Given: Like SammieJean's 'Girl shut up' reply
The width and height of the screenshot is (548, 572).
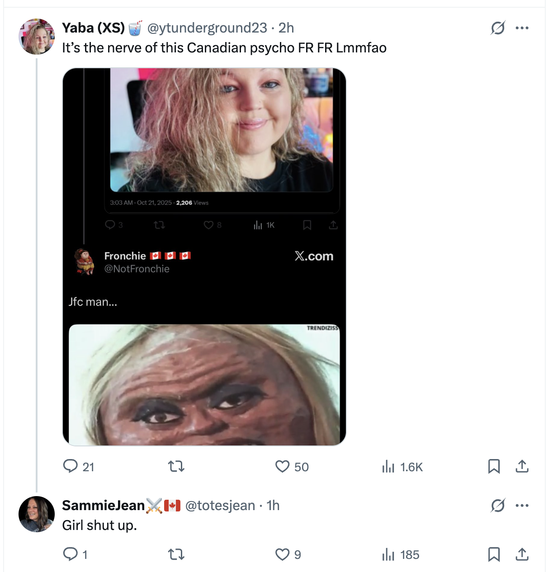Looking at the screenshot, I should [x=283, y=554].
